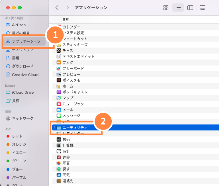The image size is (219, 186).
Task: Select the ホーム app icon
Action: [x=59, y=86]
